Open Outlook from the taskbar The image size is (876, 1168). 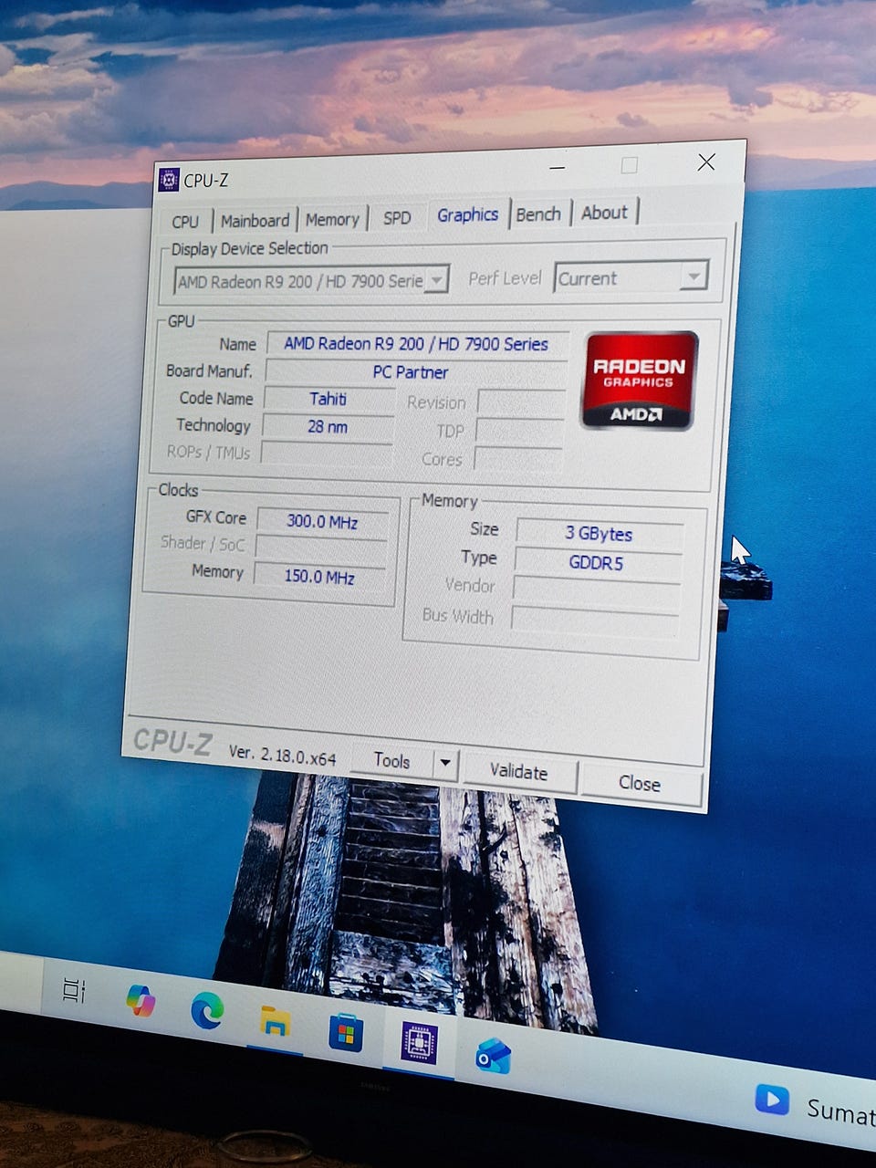pos(493,1057)
